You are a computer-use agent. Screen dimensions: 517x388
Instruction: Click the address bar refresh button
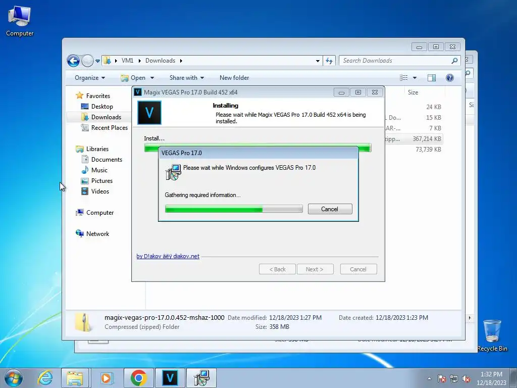[x=329, y=61]
